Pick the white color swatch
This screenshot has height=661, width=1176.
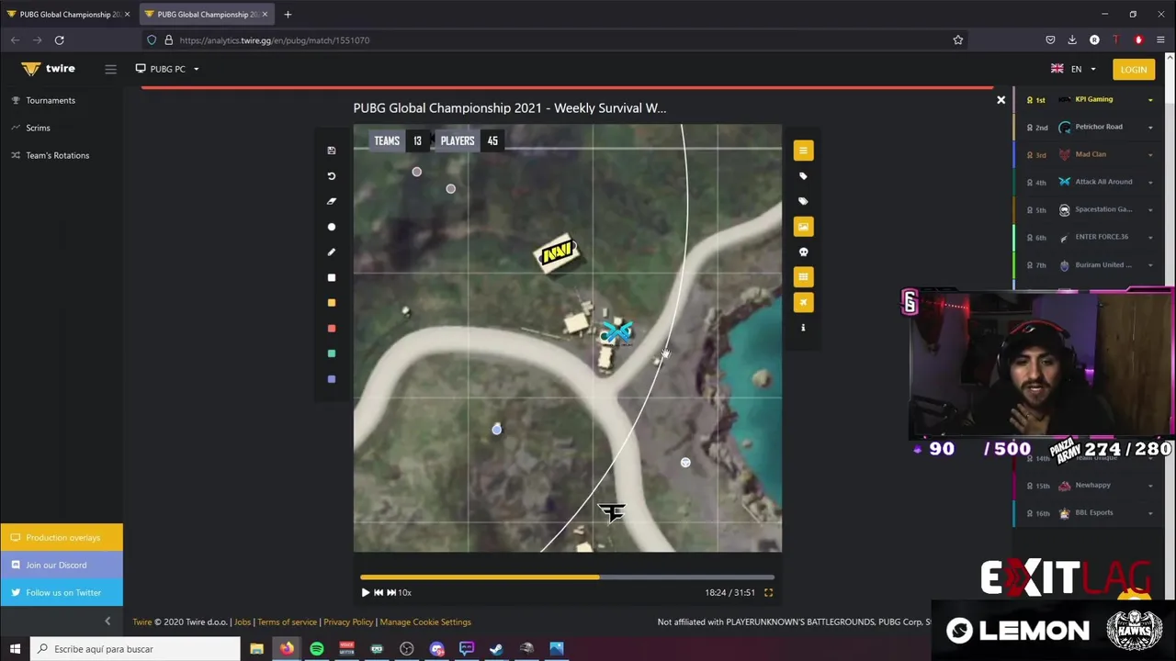click(332, 277)
